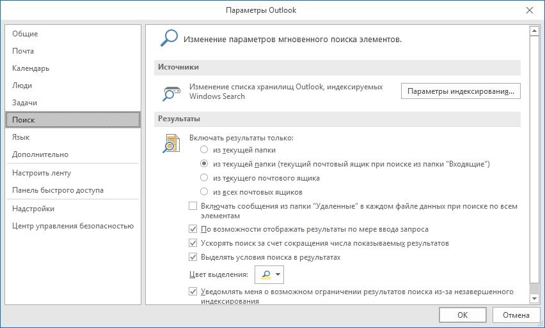
Task: Click the Windows Search indexing drive icon
Action: 171,93
